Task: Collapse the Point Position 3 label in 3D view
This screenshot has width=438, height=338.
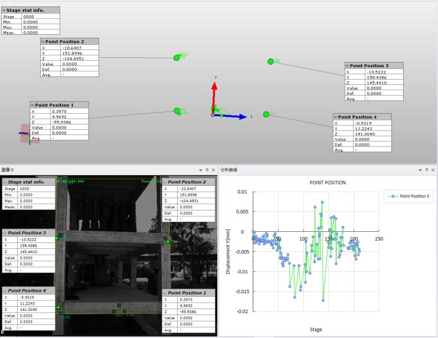Action: click(348, 66)
